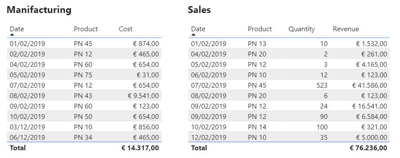Screen dimensions: 400x158
Task: Select the Manufacturing total € 14.317,00
Action: point(140,148)
